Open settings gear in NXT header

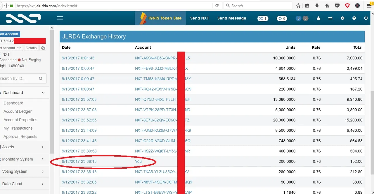coord(342,18)
